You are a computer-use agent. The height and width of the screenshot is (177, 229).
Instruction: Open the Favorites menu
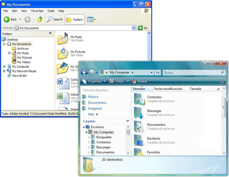click(37, 11)
